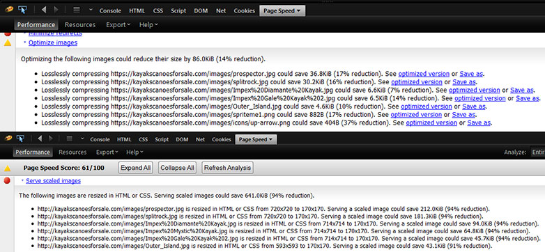
Task: Open Help menu in lower panel
Action: click(x=135, y=152)
